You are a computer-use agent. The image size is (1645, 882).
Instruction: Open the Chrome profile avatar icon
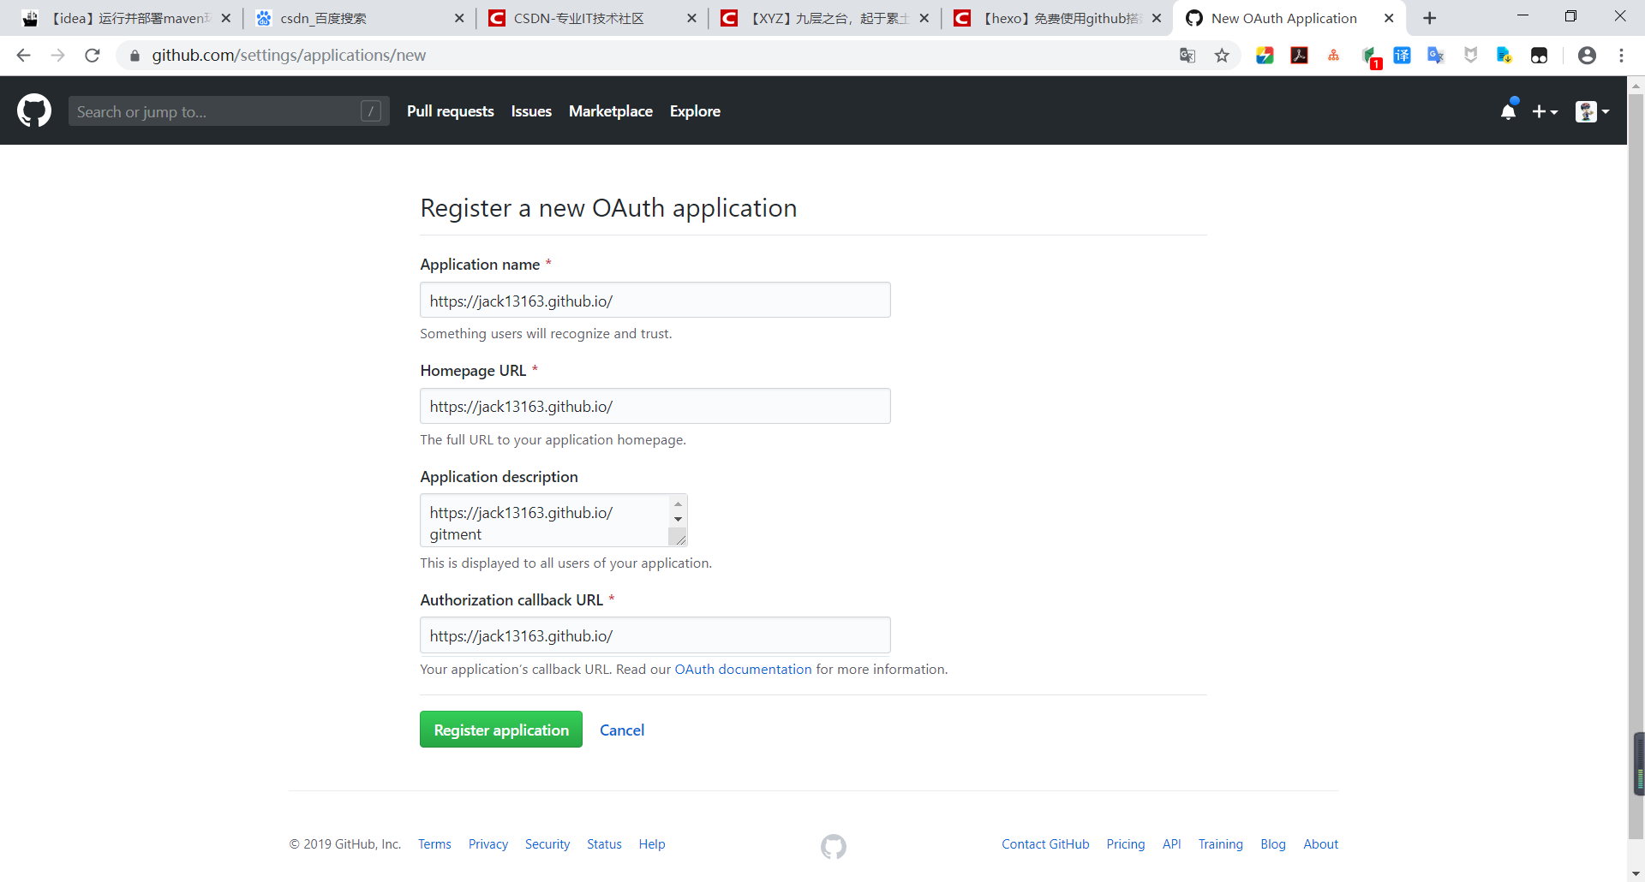1587,55
